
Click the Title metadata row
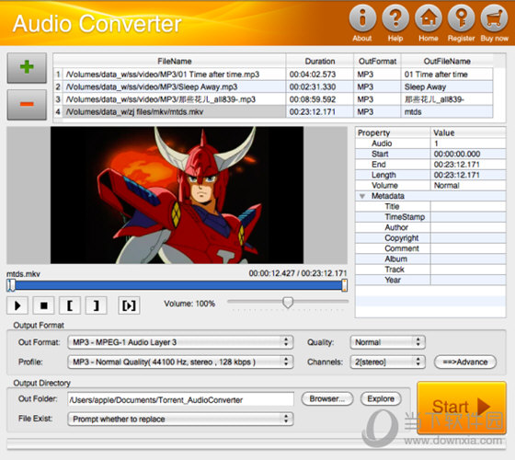[x=430, y=207]
